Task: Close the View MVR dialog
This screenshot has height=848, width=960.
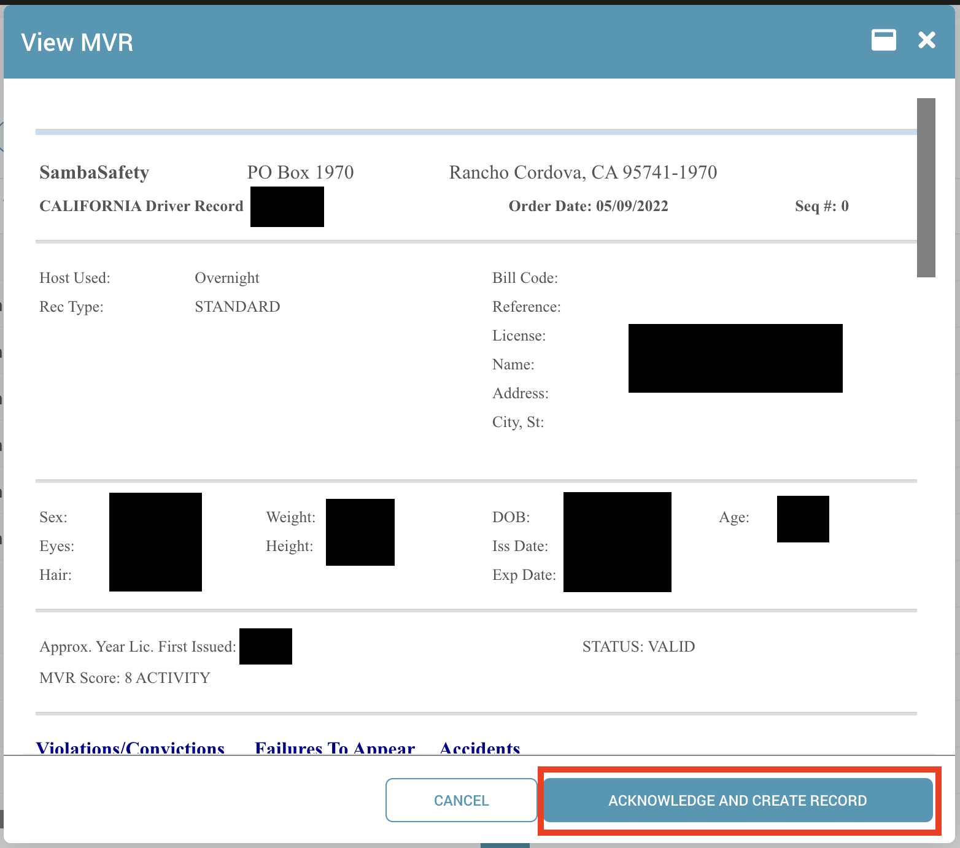Action: pyautogui.click(x=926, y=40)
